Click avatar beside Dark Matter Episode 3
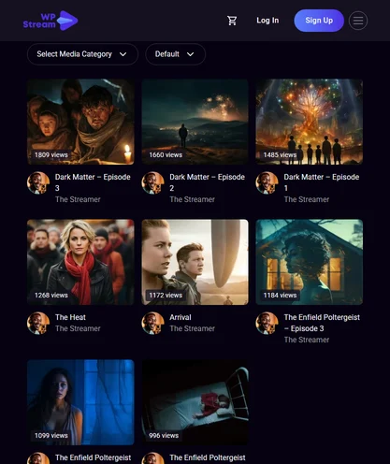Viewport: 390px width, 464px height. tap(38, 182)
